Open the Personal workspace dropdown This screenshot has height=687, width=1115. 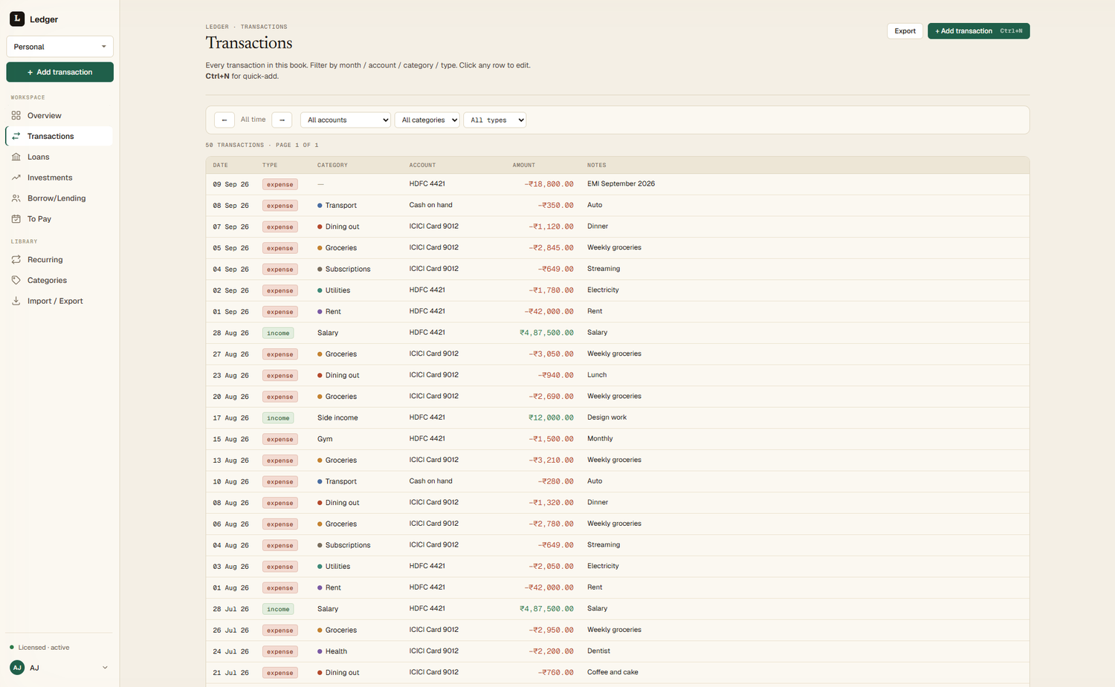[x=60, y=47]
